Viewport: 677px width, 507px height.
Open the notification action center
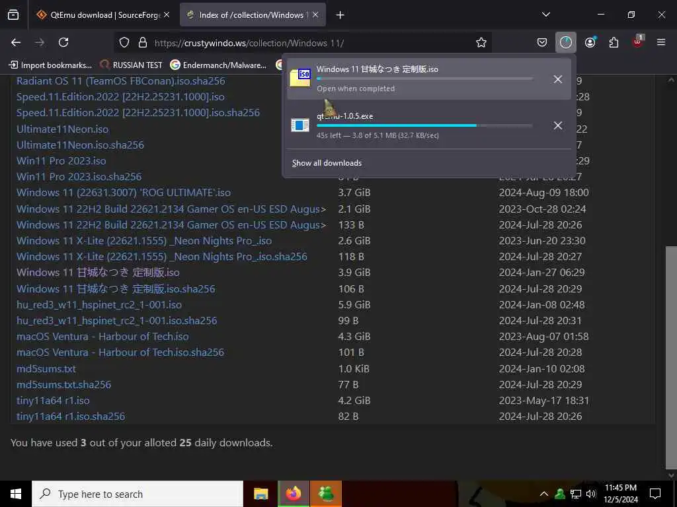click(655, 494)
